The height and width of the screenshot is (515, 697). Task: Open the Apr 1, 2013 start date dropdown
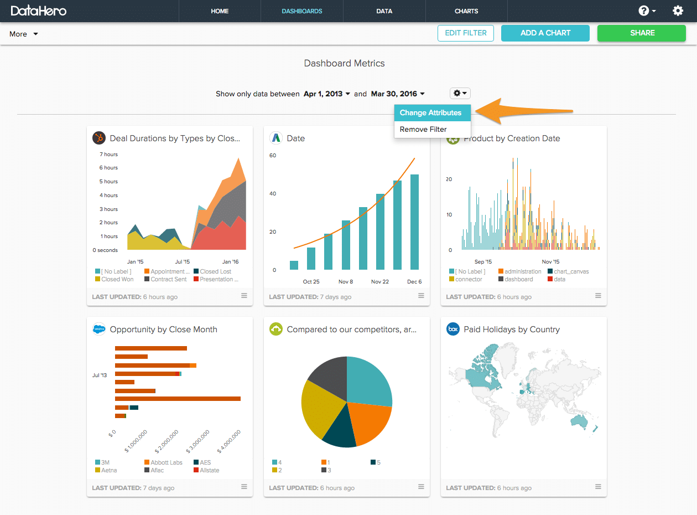pyautogui.click(x=327, y=94)
